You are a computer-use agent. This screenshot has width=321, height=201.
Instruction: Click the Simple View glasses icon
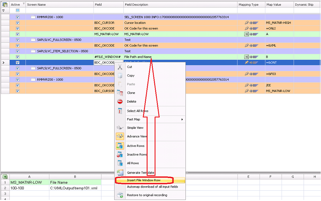pos(120,128)
